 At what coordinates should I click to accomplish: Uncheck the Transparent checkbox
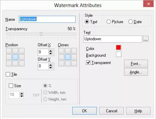(x=88, y=62)
